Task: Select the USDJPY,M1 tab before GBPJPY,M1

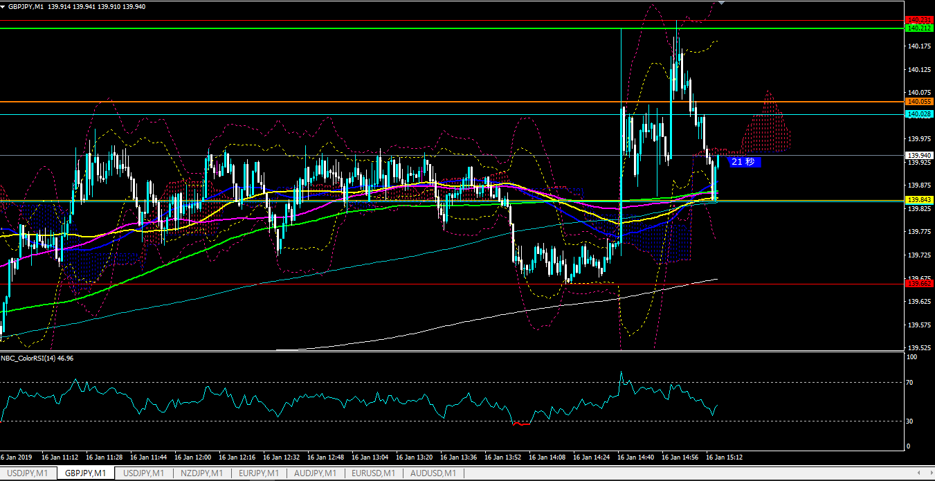Action: tap(28, 473)
